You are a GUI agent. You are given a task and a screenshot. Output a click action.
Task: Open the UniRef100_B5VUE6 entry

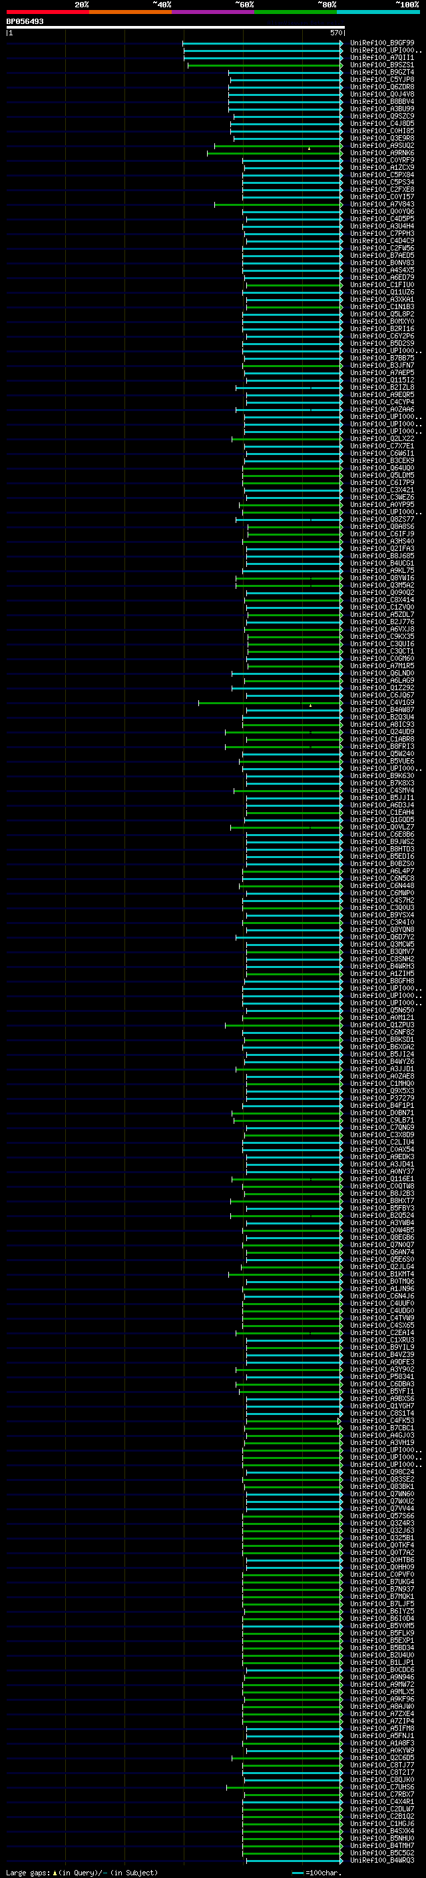pos(382,761)
